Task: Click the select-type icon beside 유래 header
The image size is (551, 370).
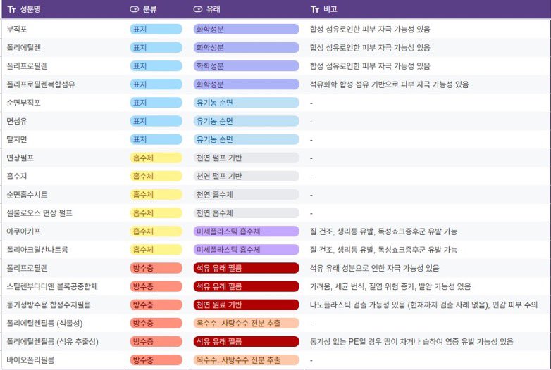Action: 198,10
